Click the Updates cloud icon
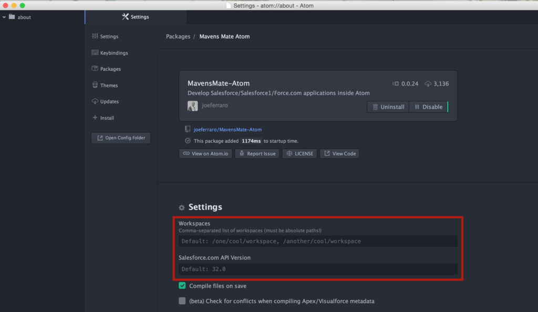 95,101
